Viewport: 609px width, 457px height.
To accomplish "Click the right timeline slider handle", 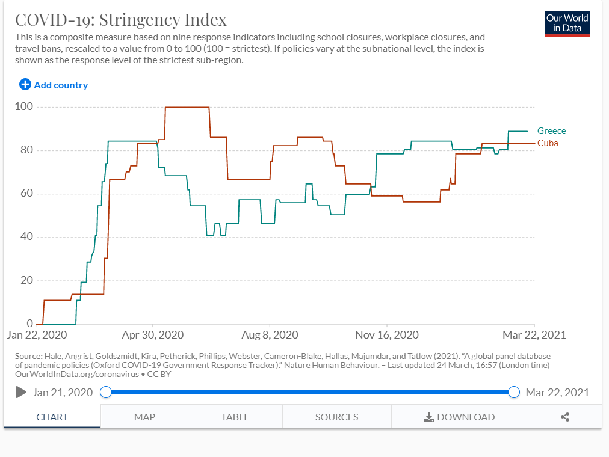I will coord(514,392).
